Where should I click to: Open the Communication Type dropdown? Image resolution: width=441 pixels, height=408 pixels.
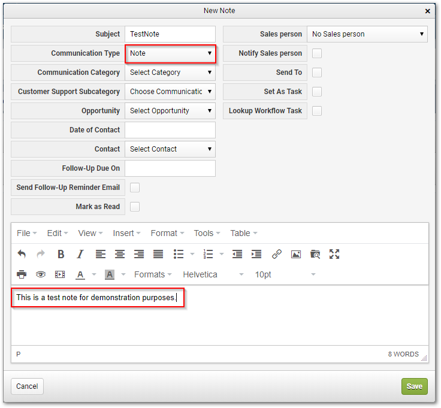(170, 53)
